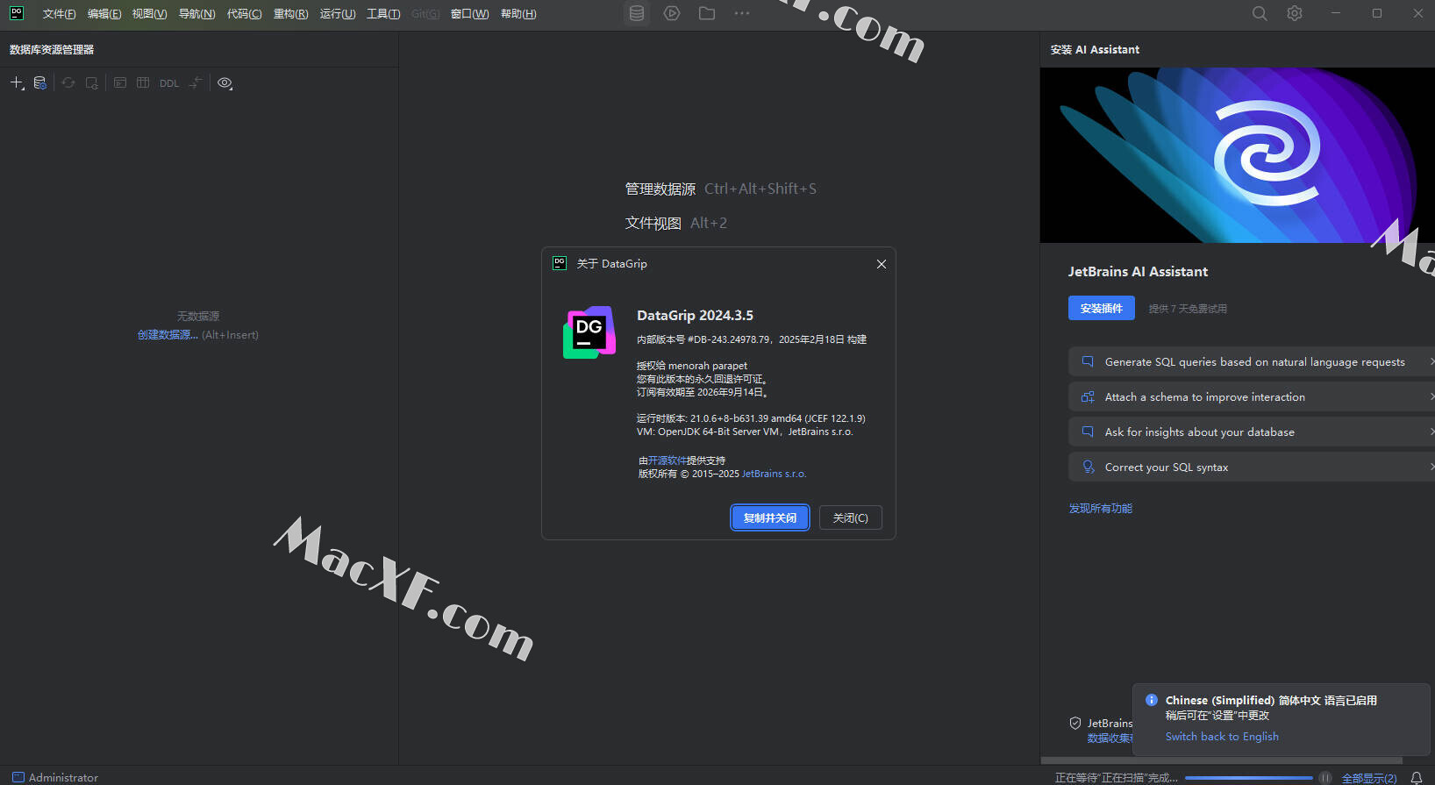Click the 数据库资源管理器 panel title

[52, 50]
